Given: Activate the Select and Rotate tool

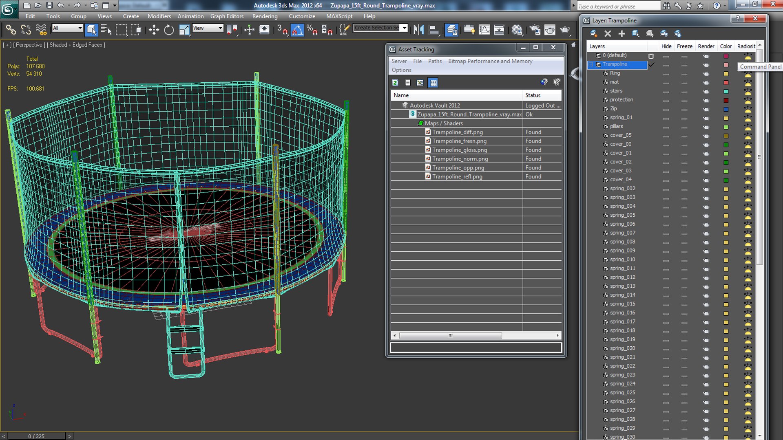Looking at the screenshot, I should [x=169, y=30].
